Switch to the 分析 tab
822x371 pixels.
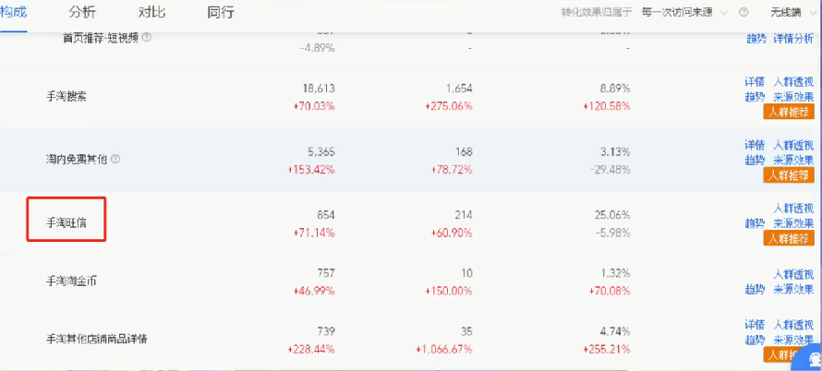click(82, 12)
